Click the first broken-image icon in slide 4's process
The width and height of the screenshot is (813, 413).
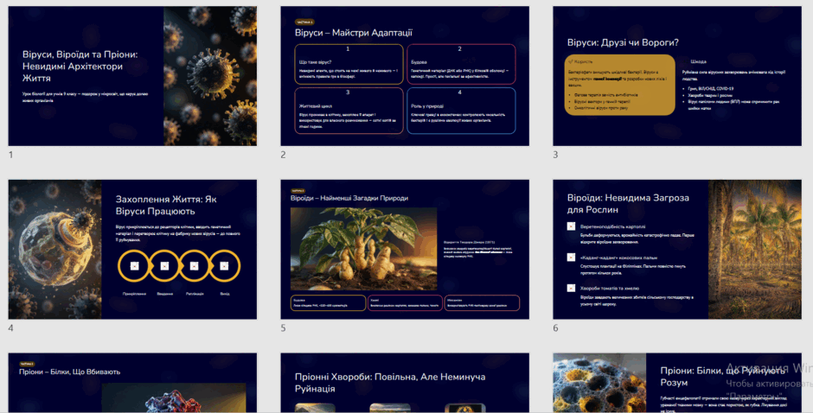[134, 266]
